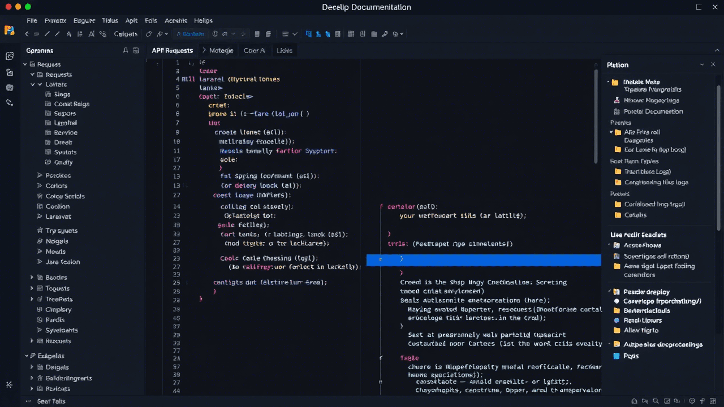Click the app logo icon at top left
The image size is (724, 407).
[x=9, y=30]
